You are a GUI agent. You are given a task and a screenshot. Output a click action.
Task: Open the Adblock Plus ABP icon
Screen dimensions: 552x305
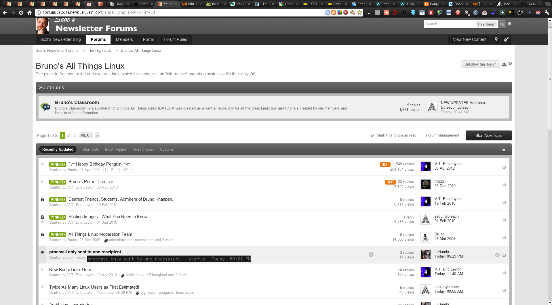point(346,13)
